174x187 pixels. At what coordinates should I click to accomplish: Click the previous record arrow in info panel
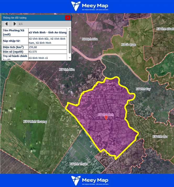tap(6, 24)
